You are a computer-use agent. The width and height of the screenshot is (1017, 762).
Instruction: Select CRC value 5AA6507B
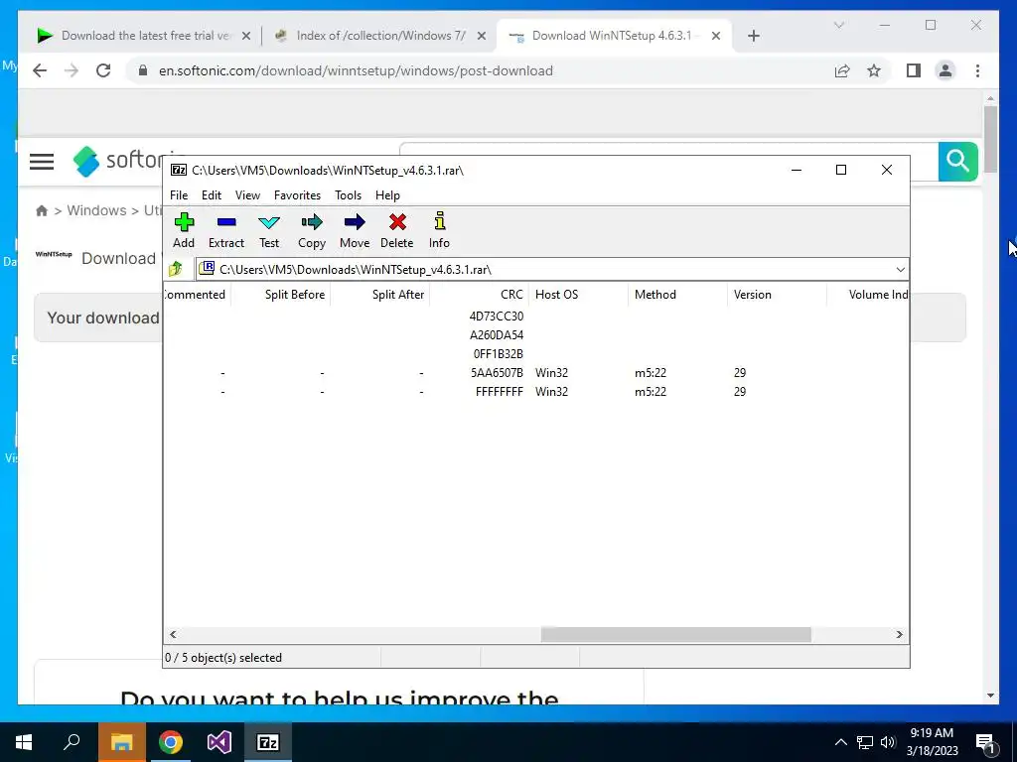tap(497, 373)
